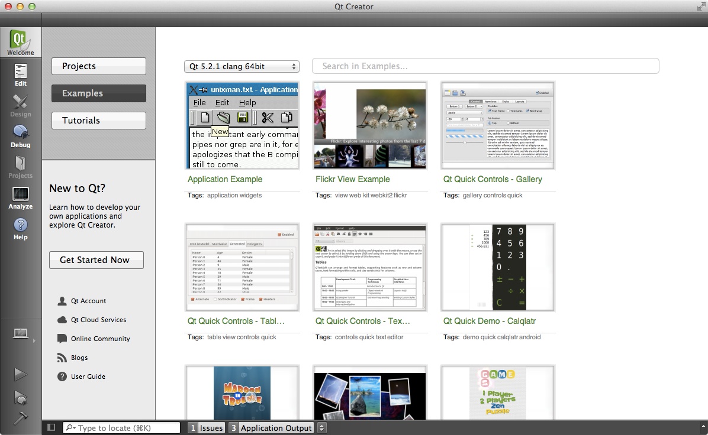Click the User Guide question mark icon
708x435 pixels.
[x=62, y=376]
